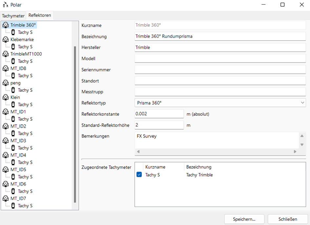Click the MT_ID3 tree label

(18, 141)
